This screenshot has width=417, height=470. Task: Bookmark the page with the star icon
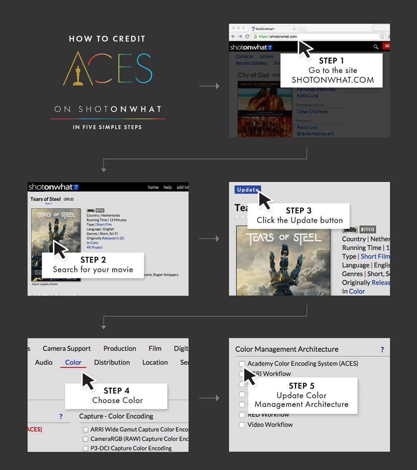(382, 37)
